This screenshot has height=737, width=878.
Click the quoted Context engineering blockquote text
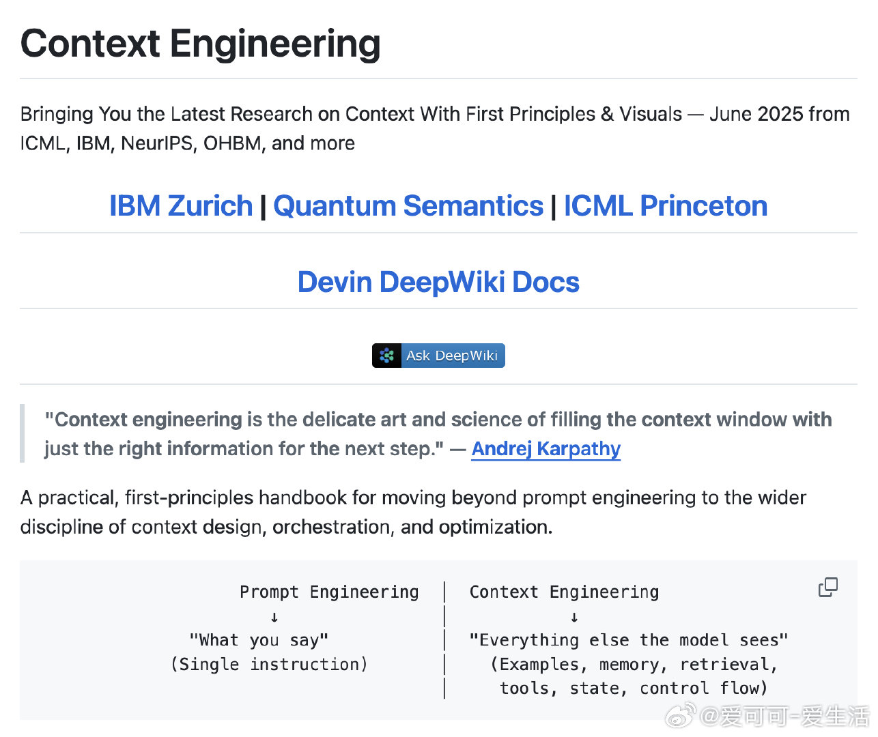point(438,433)
